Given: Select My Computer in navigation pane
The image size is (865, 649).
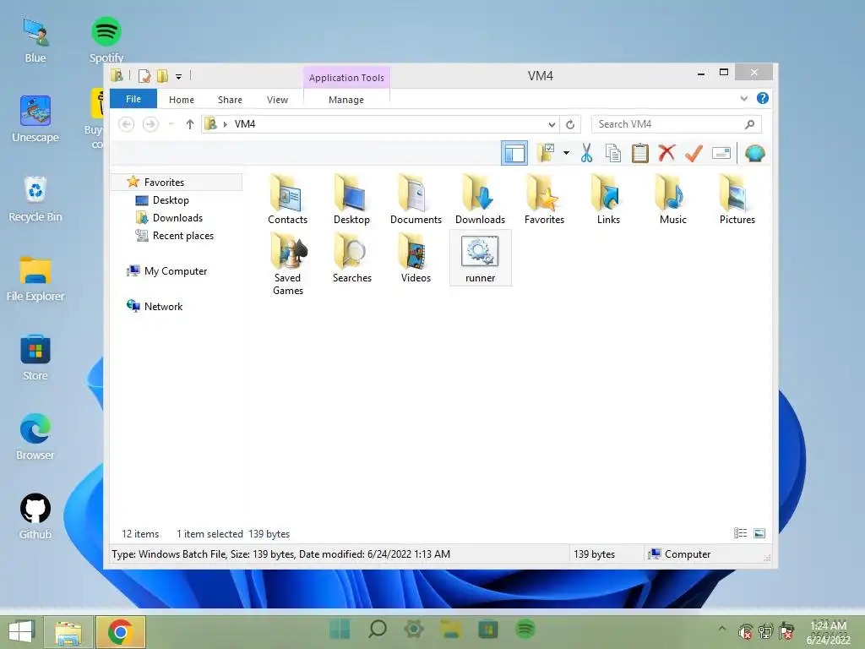Looking at the screenshot, I should [166, 271].
